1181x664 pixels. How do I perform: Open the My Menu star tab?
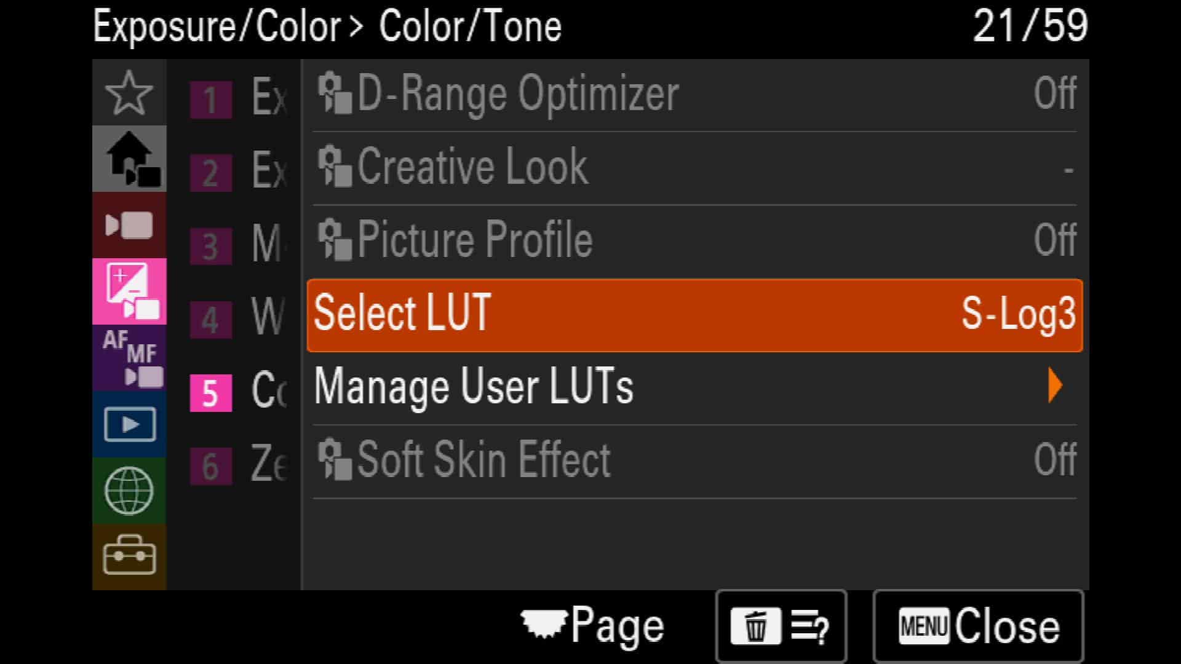pos(129,93)
